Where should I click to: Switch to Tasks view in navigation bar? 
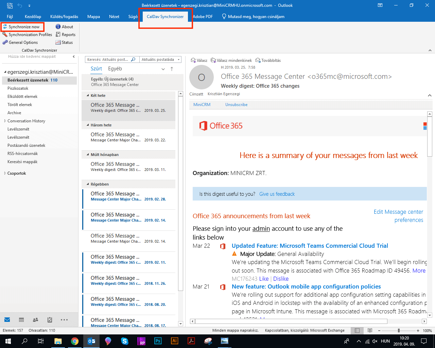pyautogui.click(x=50, y=320)
